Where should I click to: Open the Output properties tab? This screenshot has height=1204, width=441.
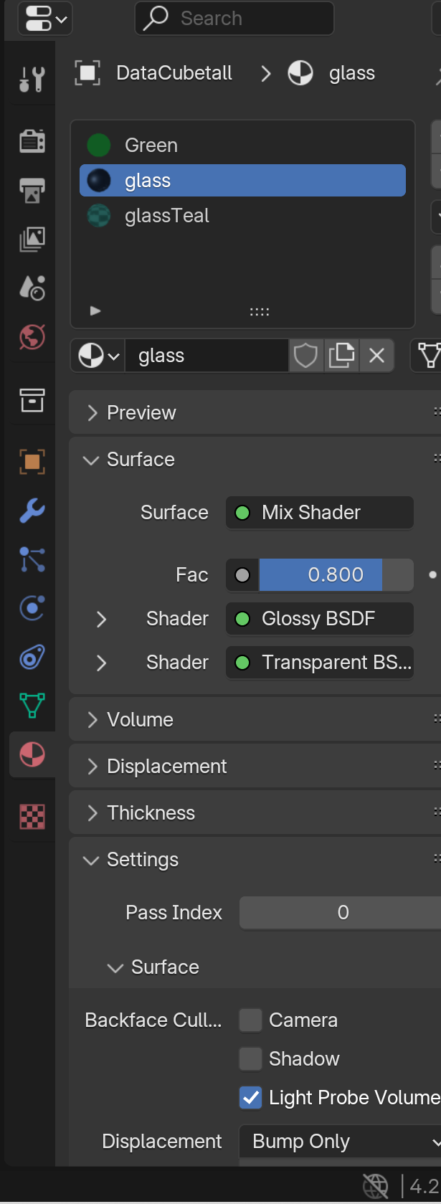(x=32, y=190)
